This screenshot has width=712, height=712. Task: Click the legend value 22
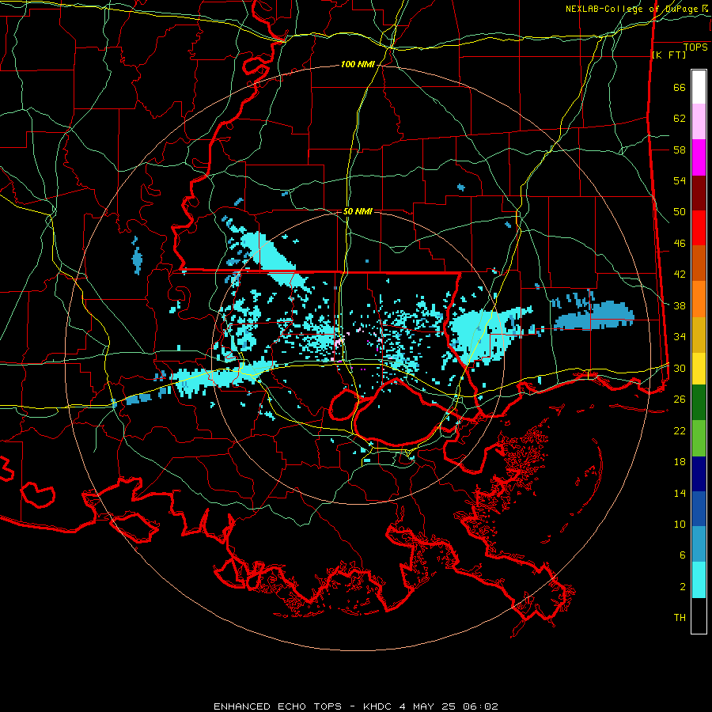pos(680,430)
